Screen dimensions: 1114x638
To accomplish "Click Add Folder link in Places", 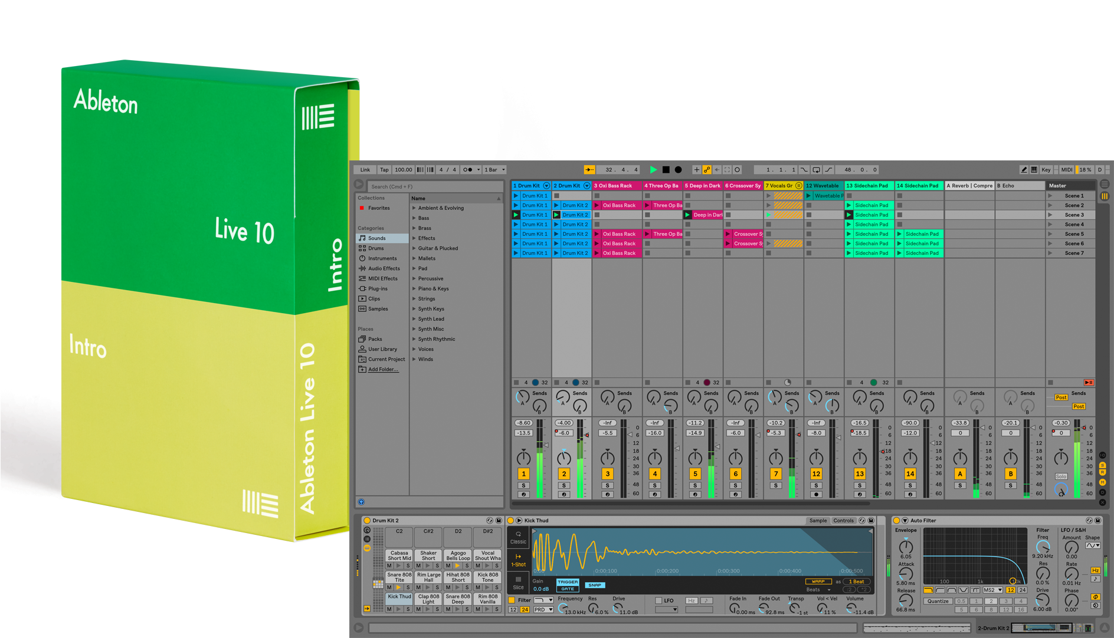I will click(x=383, y=370).
